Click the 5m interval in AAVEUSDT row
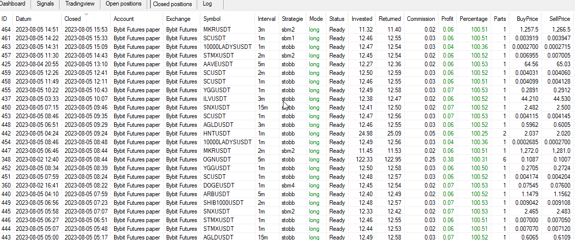575x240 pixels. tap(262, 64)
